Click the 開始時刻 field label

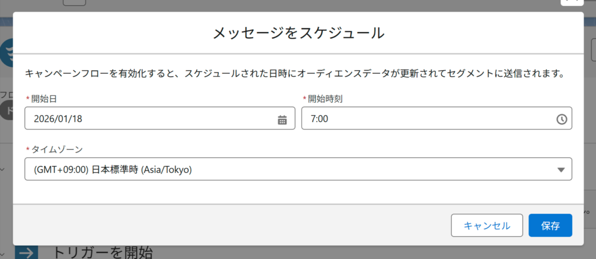[325, 99]
